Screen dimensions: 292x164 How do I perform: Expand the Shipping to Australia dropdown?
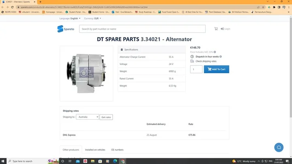(87, 117)
